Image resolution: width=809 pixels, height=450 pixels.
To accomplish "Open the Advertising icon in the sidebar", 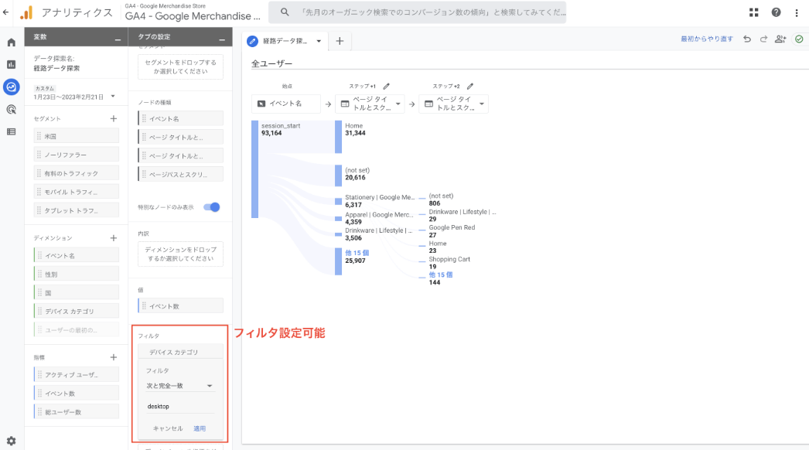I will coord(12,109).
